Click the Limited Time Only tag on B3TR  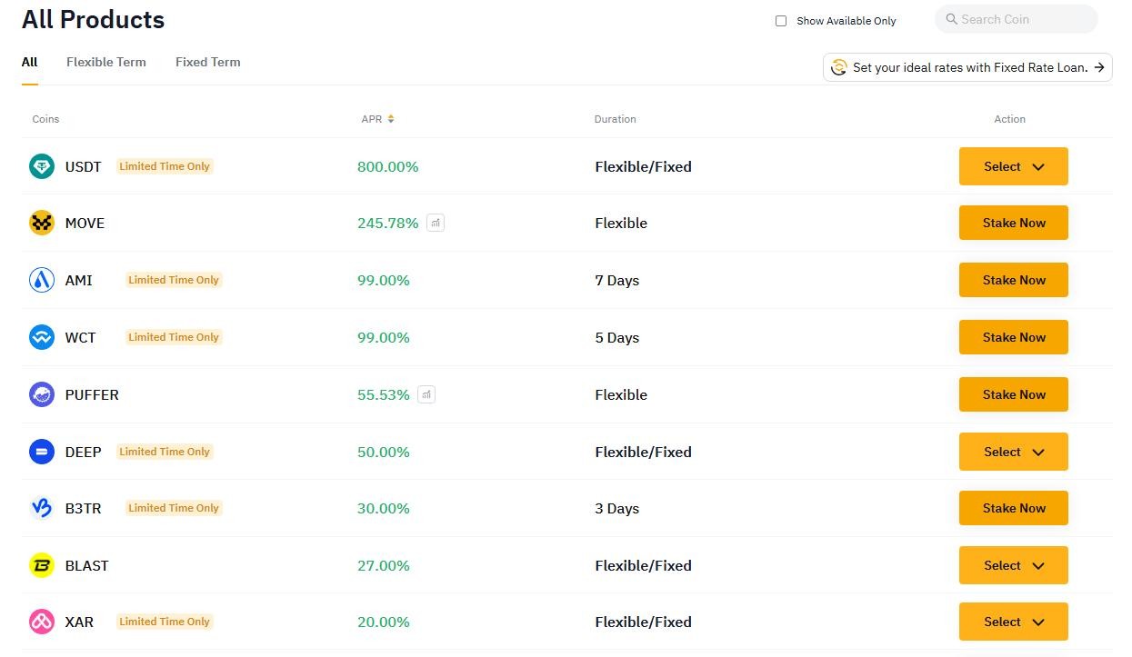click(174, 508)
